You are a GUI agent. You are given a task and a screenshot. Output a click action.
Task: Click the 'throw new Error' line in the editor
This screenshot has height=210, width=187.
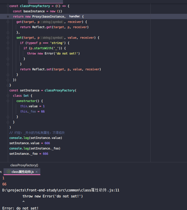pos(53,54)
